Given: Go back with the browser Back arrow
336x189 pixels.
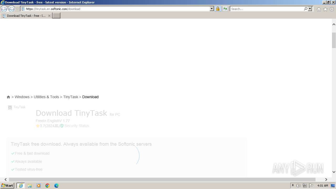Looking at the screenshot, I should pos(4,9).
